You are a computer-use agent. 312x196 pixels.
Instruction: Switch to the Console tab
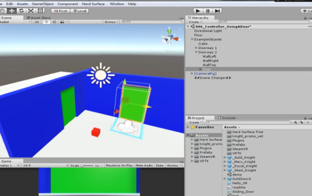[x=227, y=118]
